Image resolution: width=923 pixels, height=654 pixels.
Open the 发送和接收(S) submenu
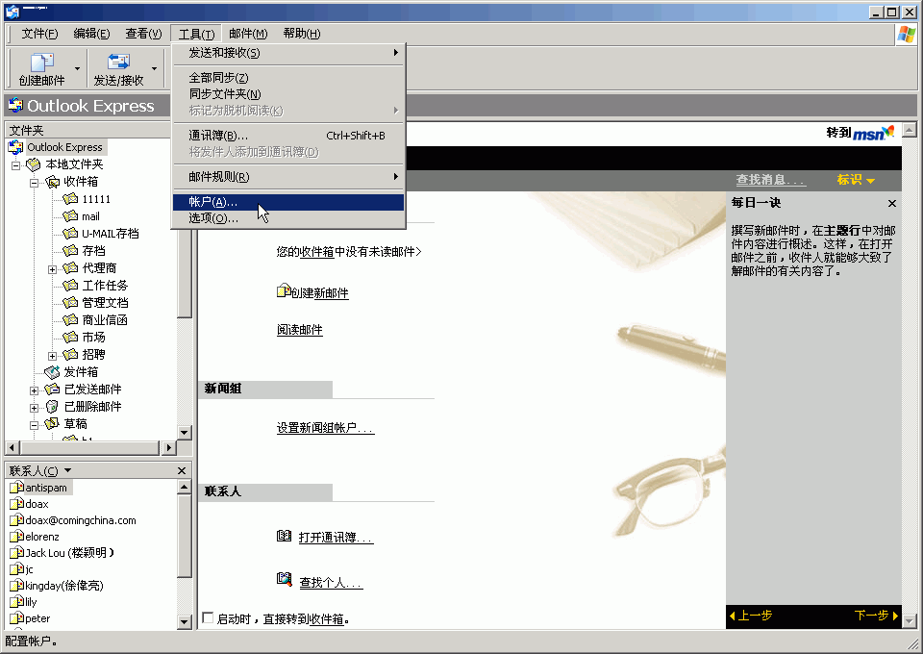coord(288,53)
